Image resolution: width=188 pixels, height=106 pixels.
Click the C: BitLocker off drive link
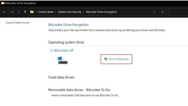pyautogui.click(x=62, y=50)
